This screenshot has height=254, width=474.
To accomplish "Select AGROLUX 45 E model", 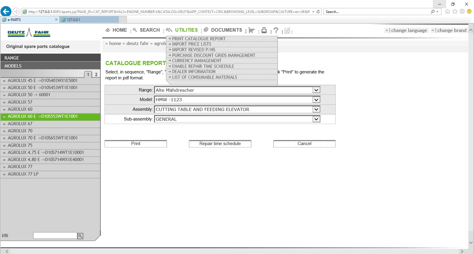I will click(x=50, y=81).
